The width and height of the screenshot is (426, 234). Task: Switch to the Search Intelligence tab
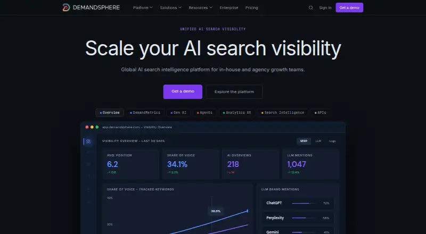point(283,113)
